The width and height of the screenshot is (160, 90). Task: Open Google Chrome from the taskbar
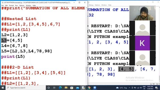pyautogui.click(x=89, y=88)
